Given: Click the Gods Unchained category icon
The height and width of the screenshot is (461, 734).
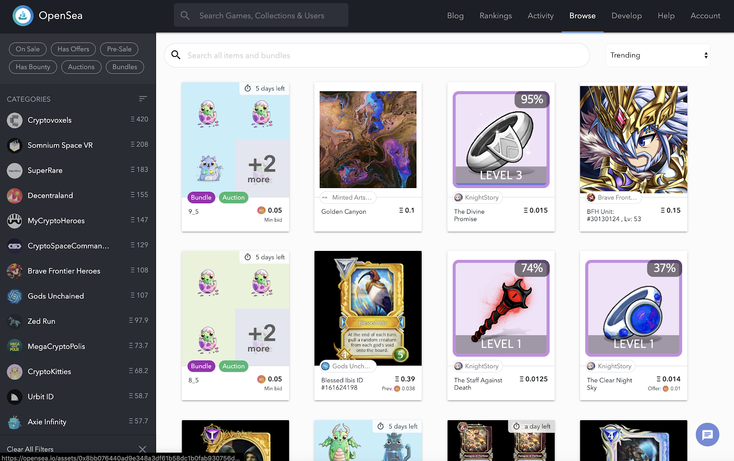Looking at the screenshot, I should point(15,296).
